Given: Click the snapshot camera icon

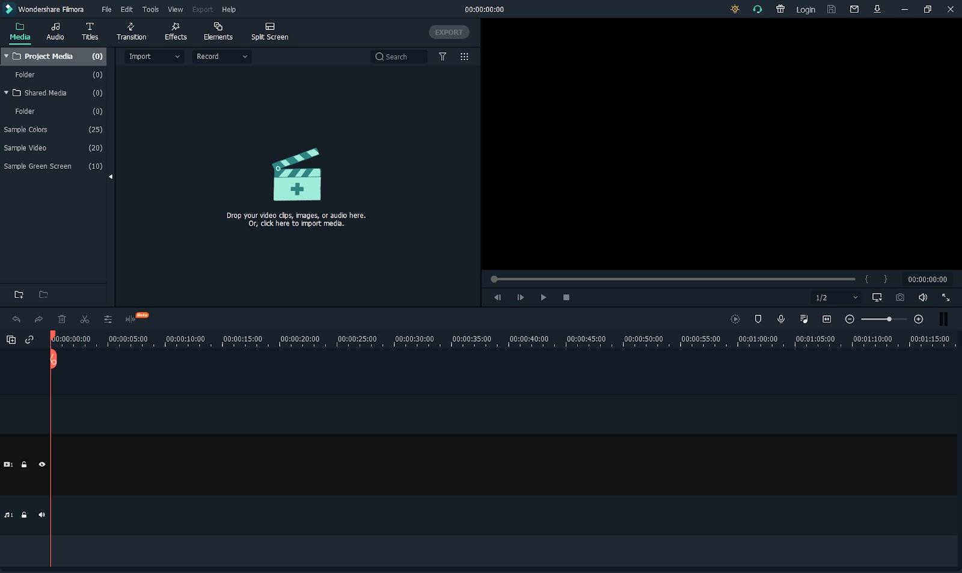Looking at the screenshot, I should [899, 297].
